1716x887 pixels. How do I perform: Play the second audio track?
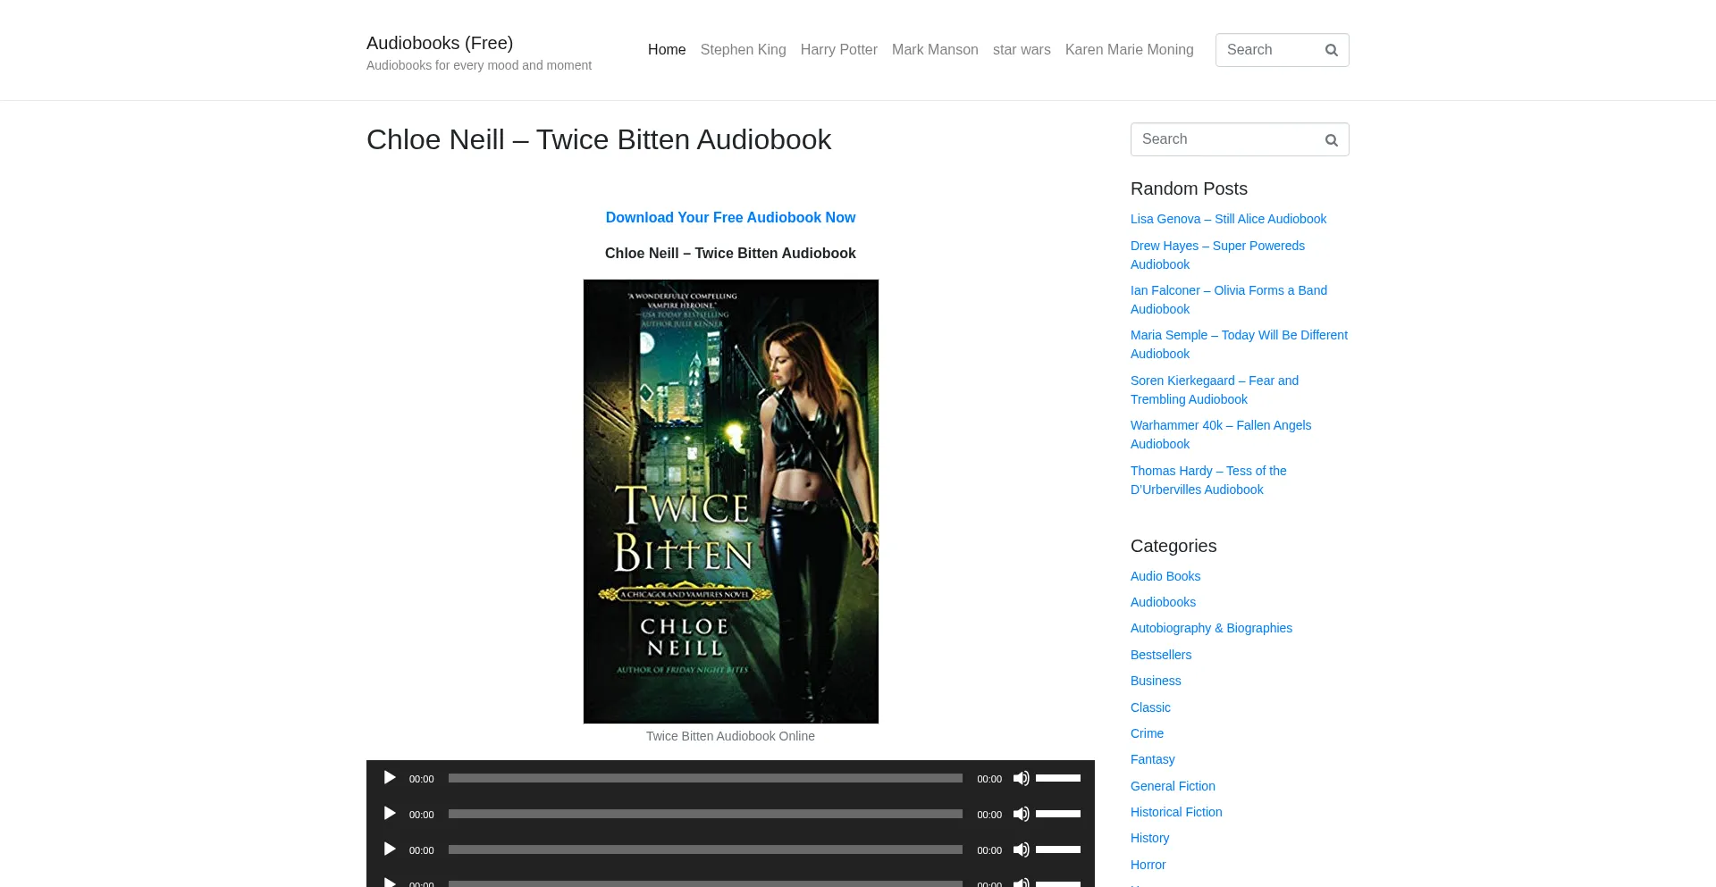pos(390,814)
